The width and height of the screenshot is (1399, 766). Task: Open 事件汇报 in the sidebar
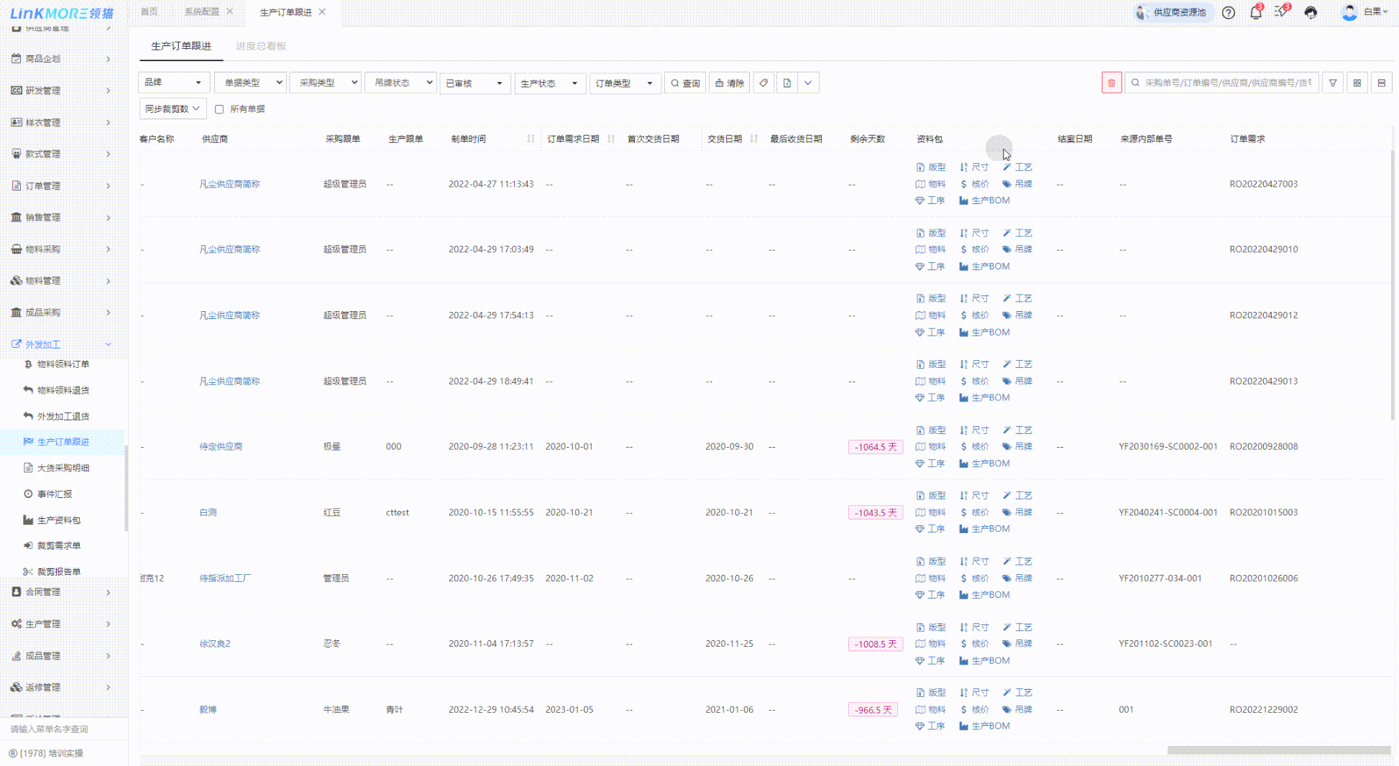pos(55,494)
